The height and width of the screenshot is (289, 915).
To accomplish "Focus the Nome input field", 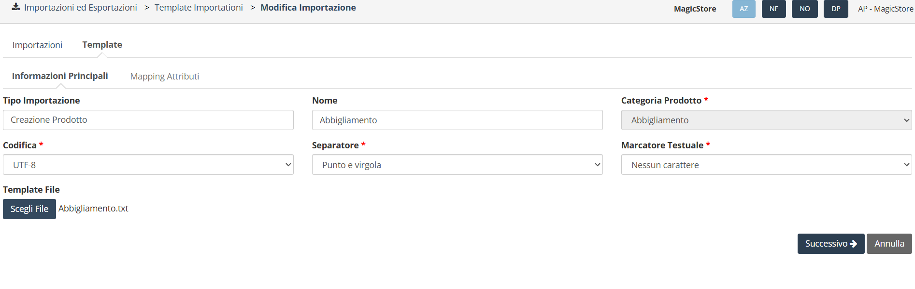I will tap(457, 120).
